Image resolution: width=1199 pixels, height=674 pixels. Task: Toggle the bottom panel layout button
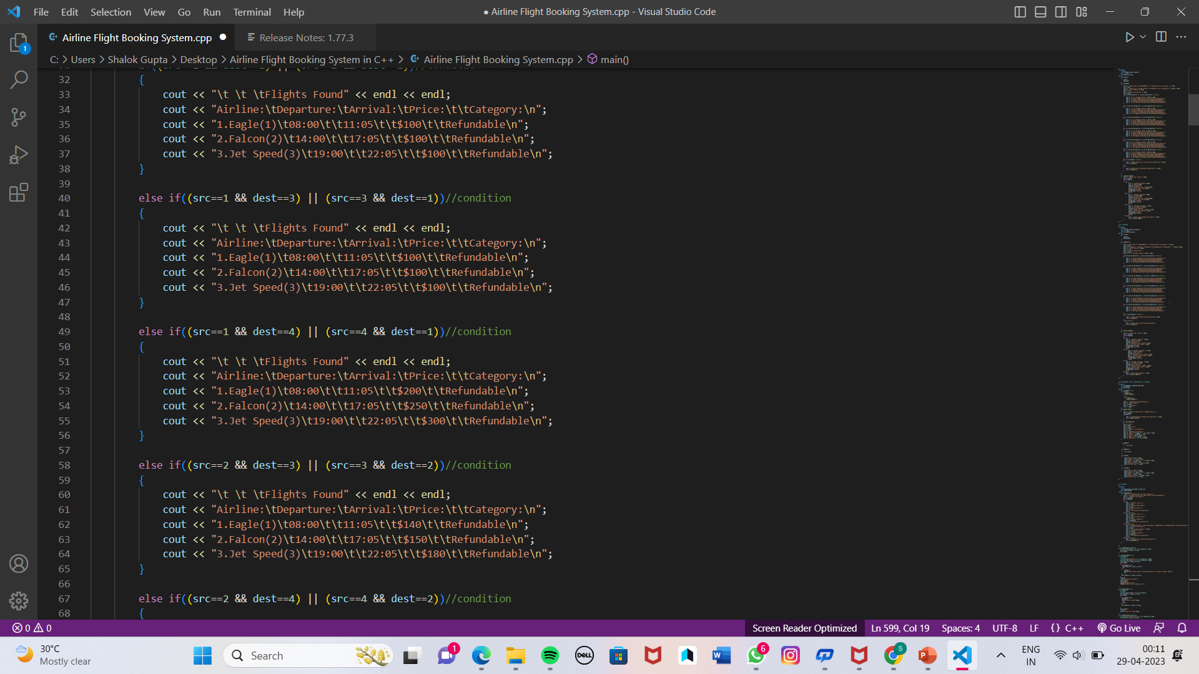coord(1040,12)
